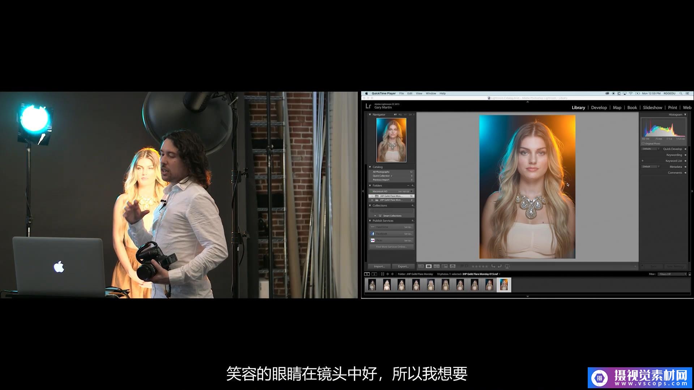Open People view icon in toolbar

[453, 266]
